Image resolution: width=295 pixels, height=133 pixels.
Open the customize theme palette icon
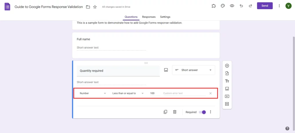pyautogui.click(x=223, y=6)
